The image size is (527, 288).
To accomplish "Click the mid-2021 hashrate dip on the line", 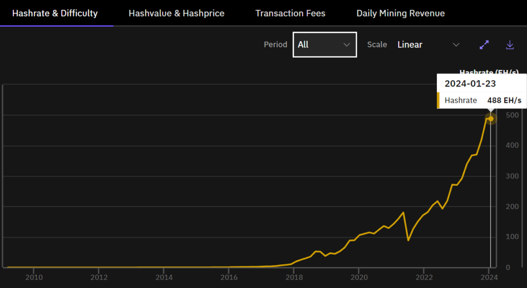I will click(408, 240).
